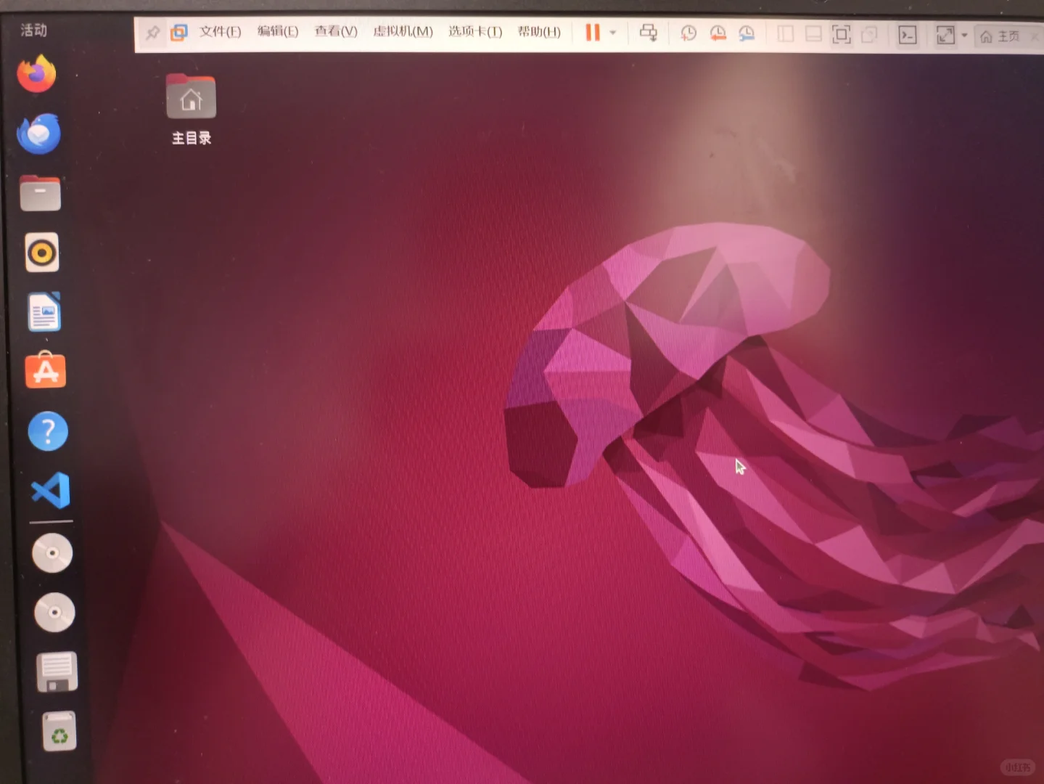1044x784 pixels.
Task: Expand the pause button dropdown arrow
Action: coord(613,33)
